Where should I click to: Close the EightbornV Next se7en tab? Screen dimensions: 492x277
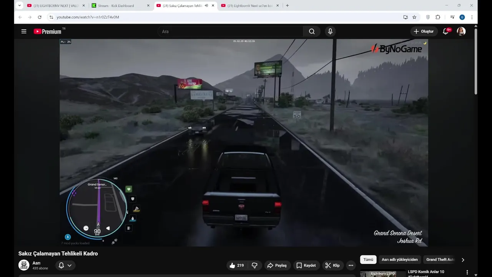[278, 6]
